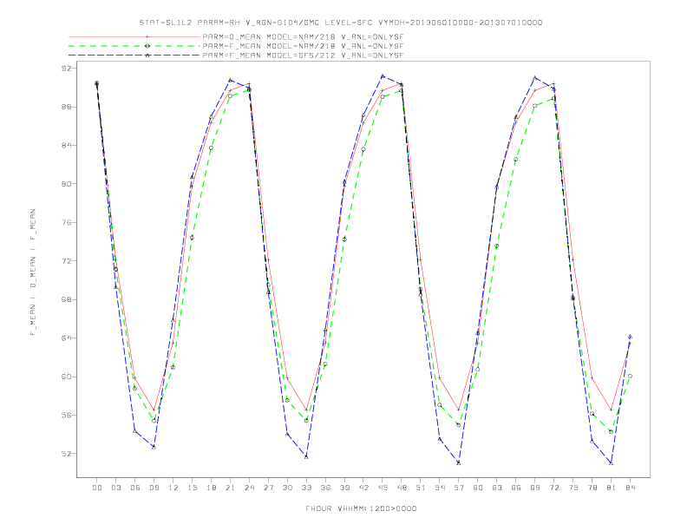The image size is (687, 531).
Task: Click the blue triangle data point at hour 33
Action: [306, 457]
